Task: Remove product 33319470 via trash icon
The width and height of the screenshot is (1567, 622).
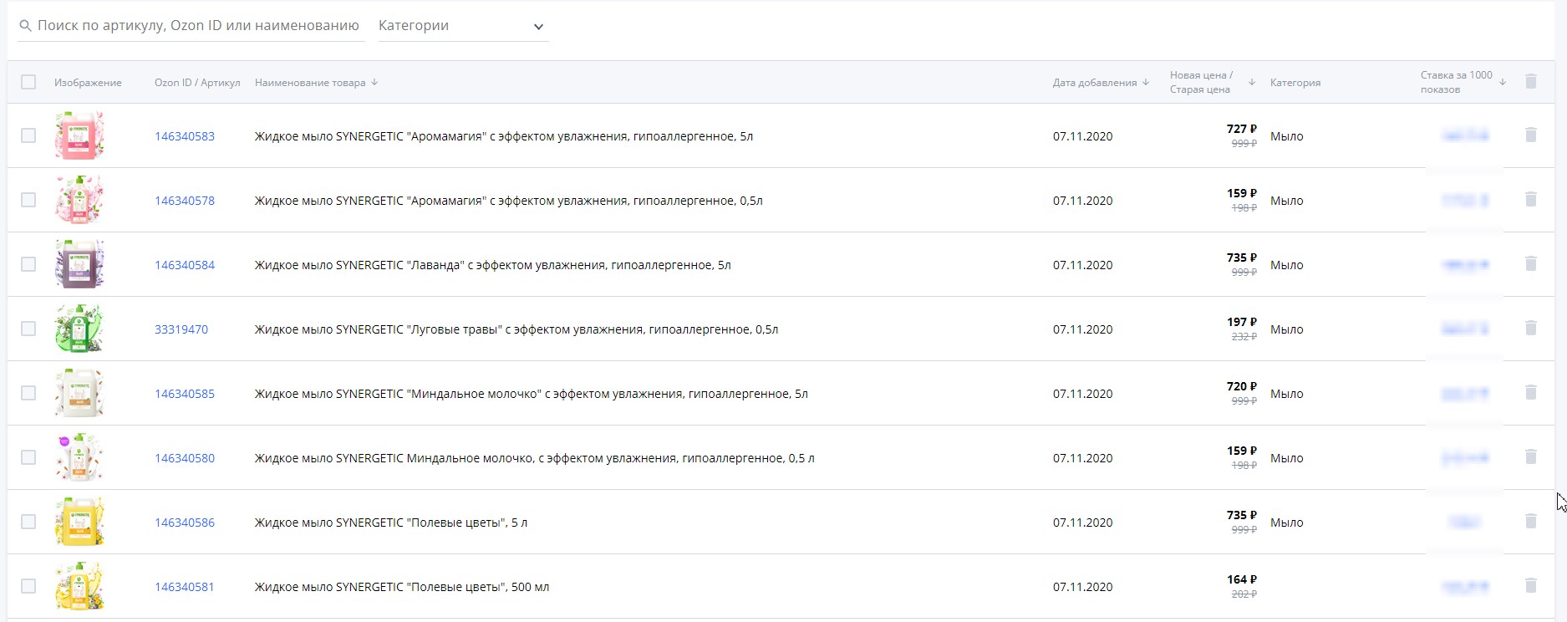Action: pos(1531,328)
